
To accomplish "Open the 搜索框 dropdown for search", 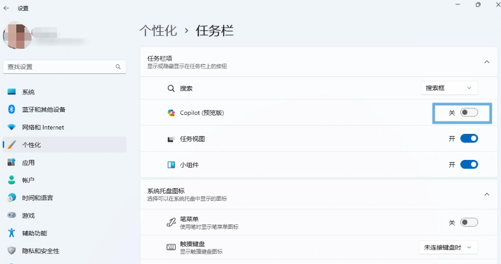I will (449, 88).
